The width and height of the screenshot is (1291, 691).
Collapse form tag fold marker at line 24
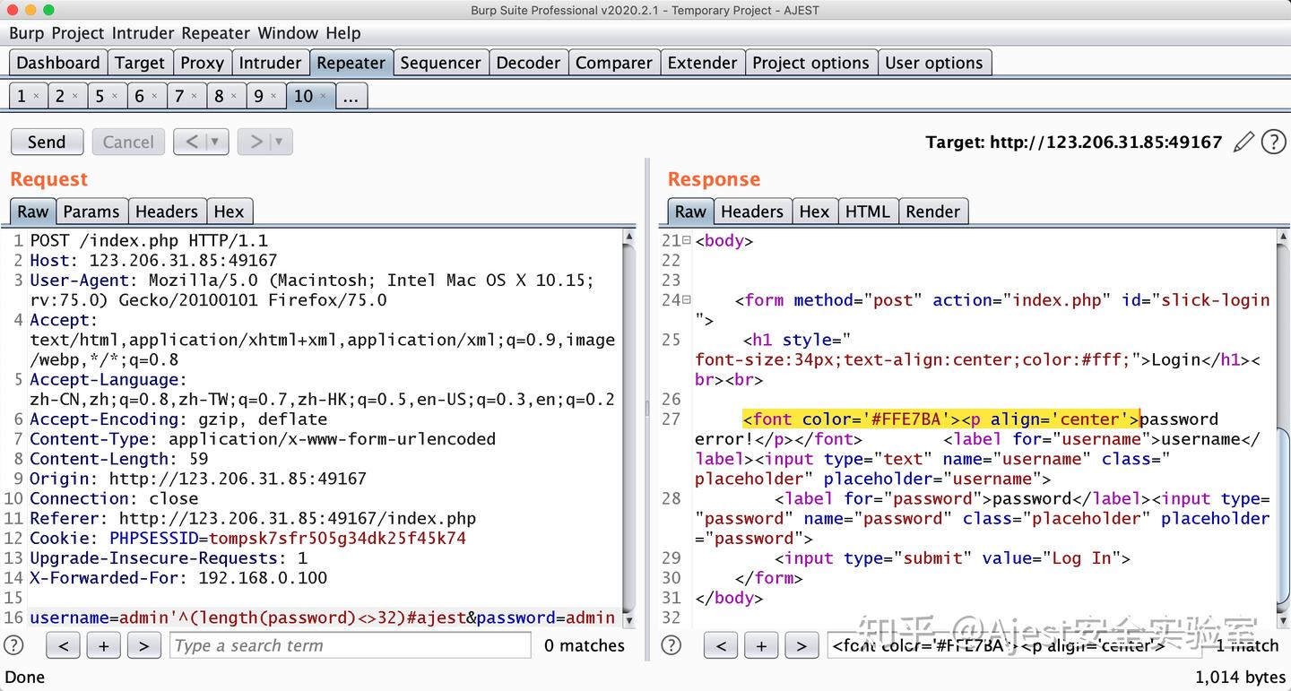tap(687, 300)
